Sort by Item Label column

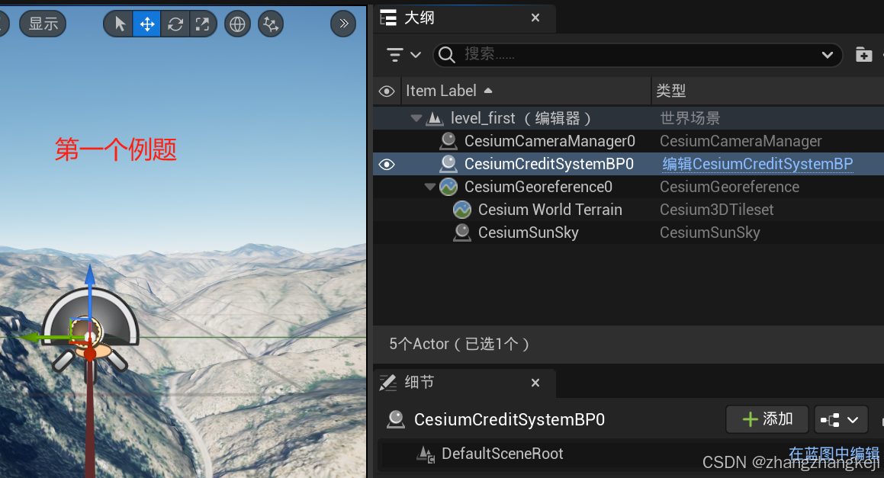click(526, 91)
